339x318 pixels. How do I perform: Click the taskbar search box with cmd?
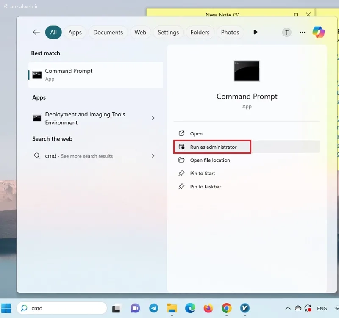coord(61,308)
